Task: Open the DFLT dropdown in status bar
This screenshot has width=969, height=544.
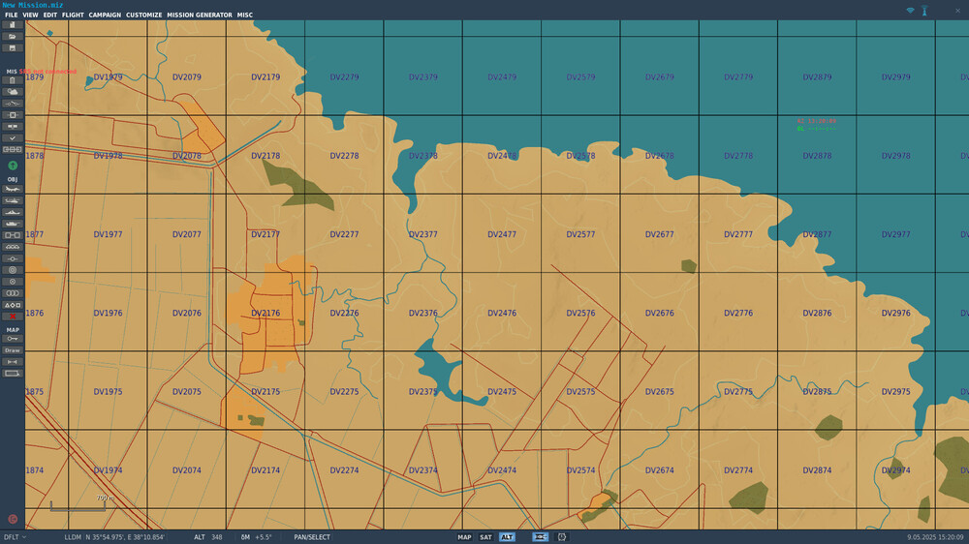Action: (15, 537)
